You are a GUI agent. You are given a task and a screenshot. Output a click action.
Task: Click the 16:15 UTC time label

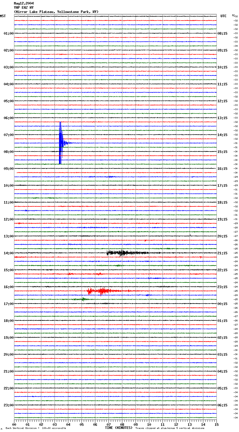(x=222, y=169)
